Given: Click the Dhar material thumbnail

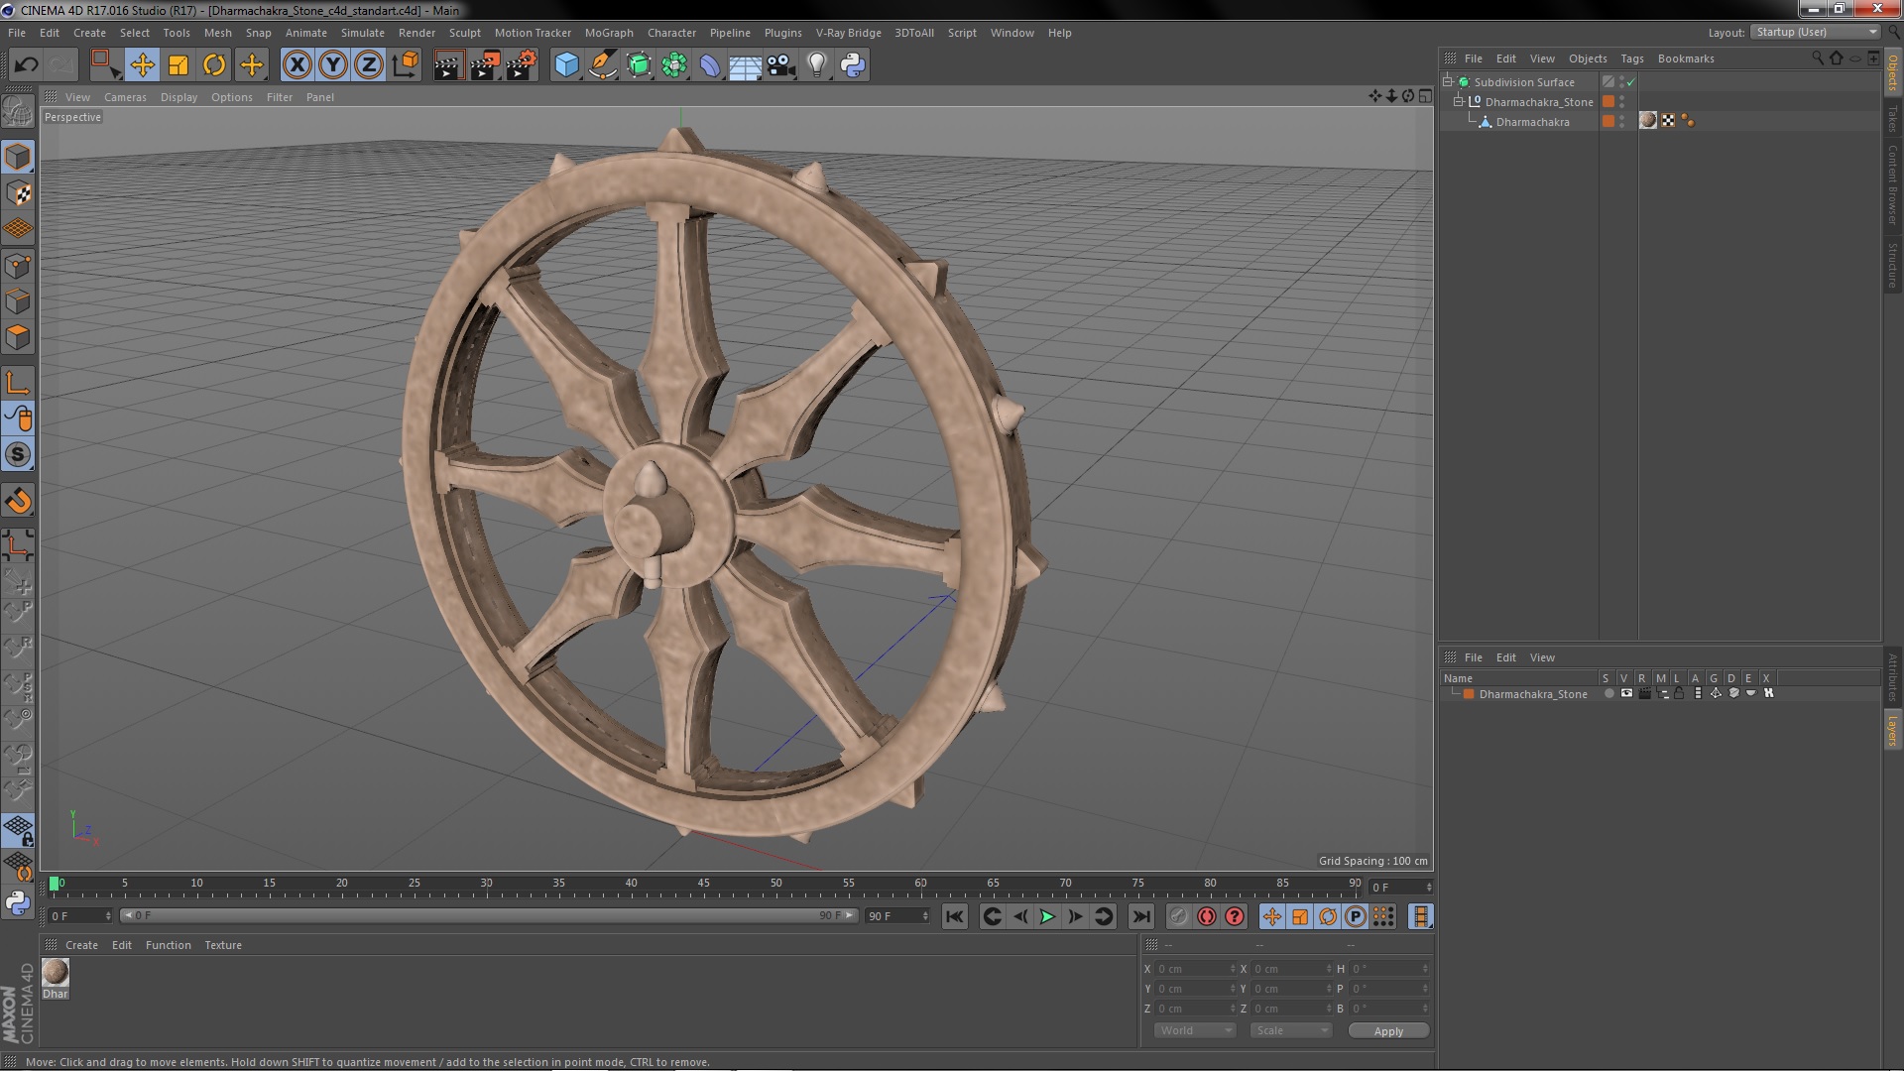Looking at the screenshot, I should pos(56,973).
